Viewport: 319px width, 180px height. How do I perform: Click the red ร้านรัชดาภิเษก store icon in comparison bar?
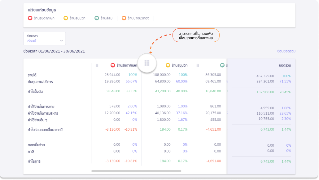(30, 18)
